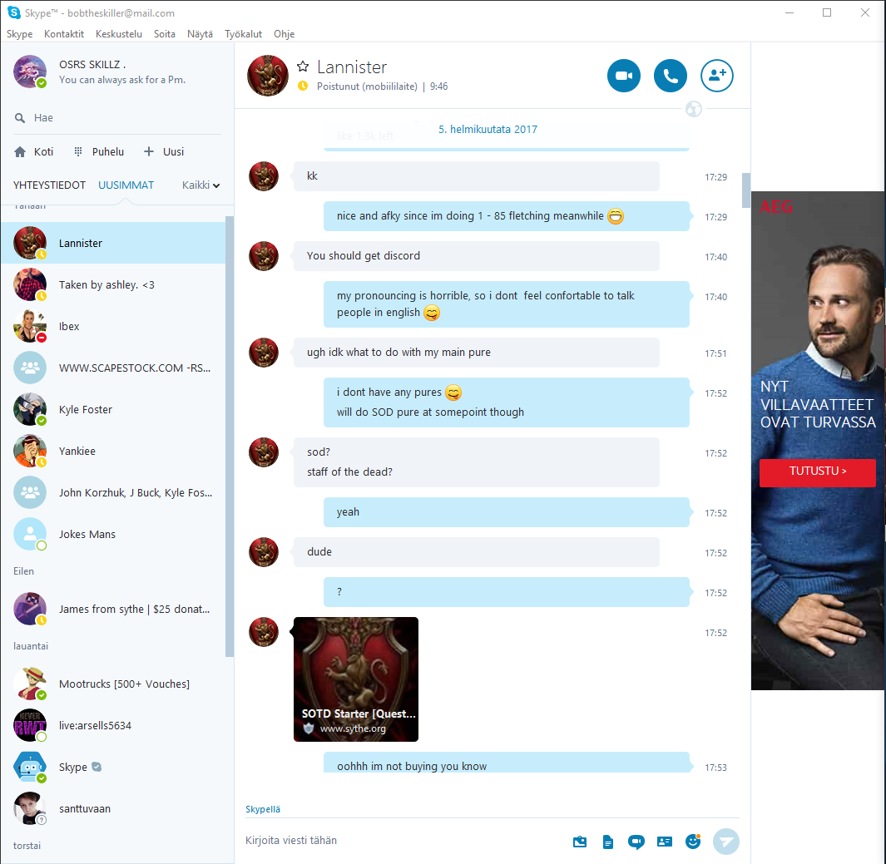Send a file using the document icon
Viewport: 886px width, 864px height.
point(608,842)
